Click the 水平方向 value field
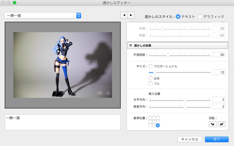Image resolution: width=234 pixels, height=146 pixels. click(219, 99)
